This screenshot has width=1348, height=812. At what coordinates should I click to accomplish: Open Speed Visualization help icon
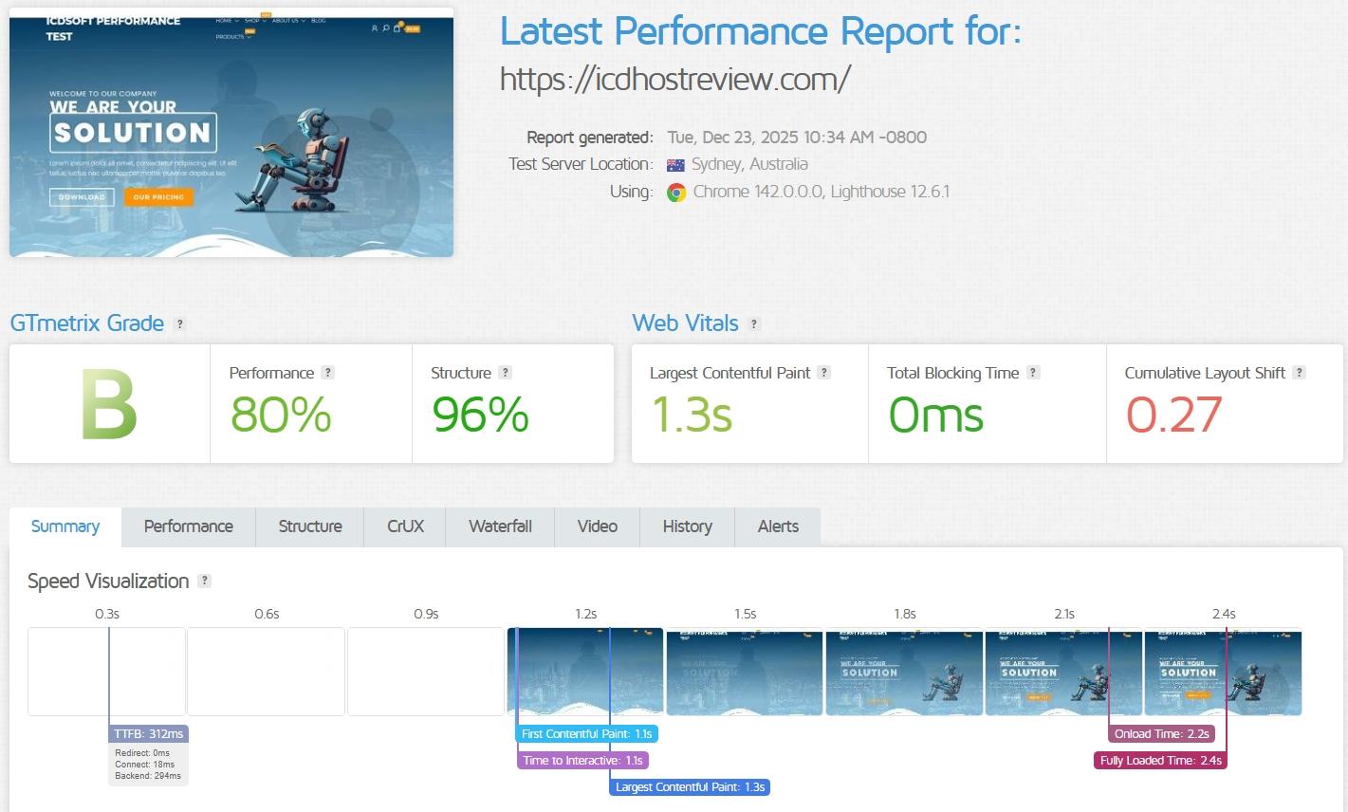pos(204,581)
